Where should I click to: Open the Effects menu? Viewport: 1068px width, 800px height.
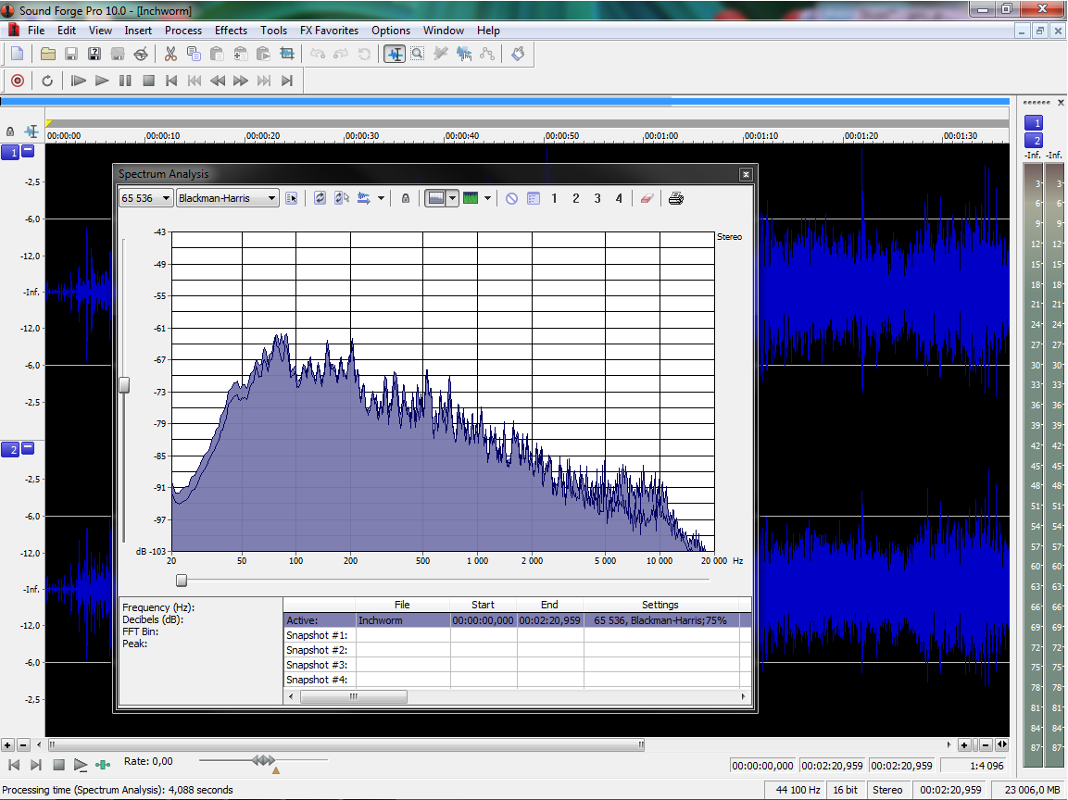pyautogui.click(x=231, y=31)
